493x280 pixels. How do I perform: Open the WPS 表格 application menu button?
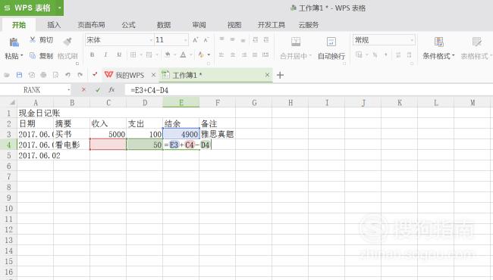coord(32,8)
